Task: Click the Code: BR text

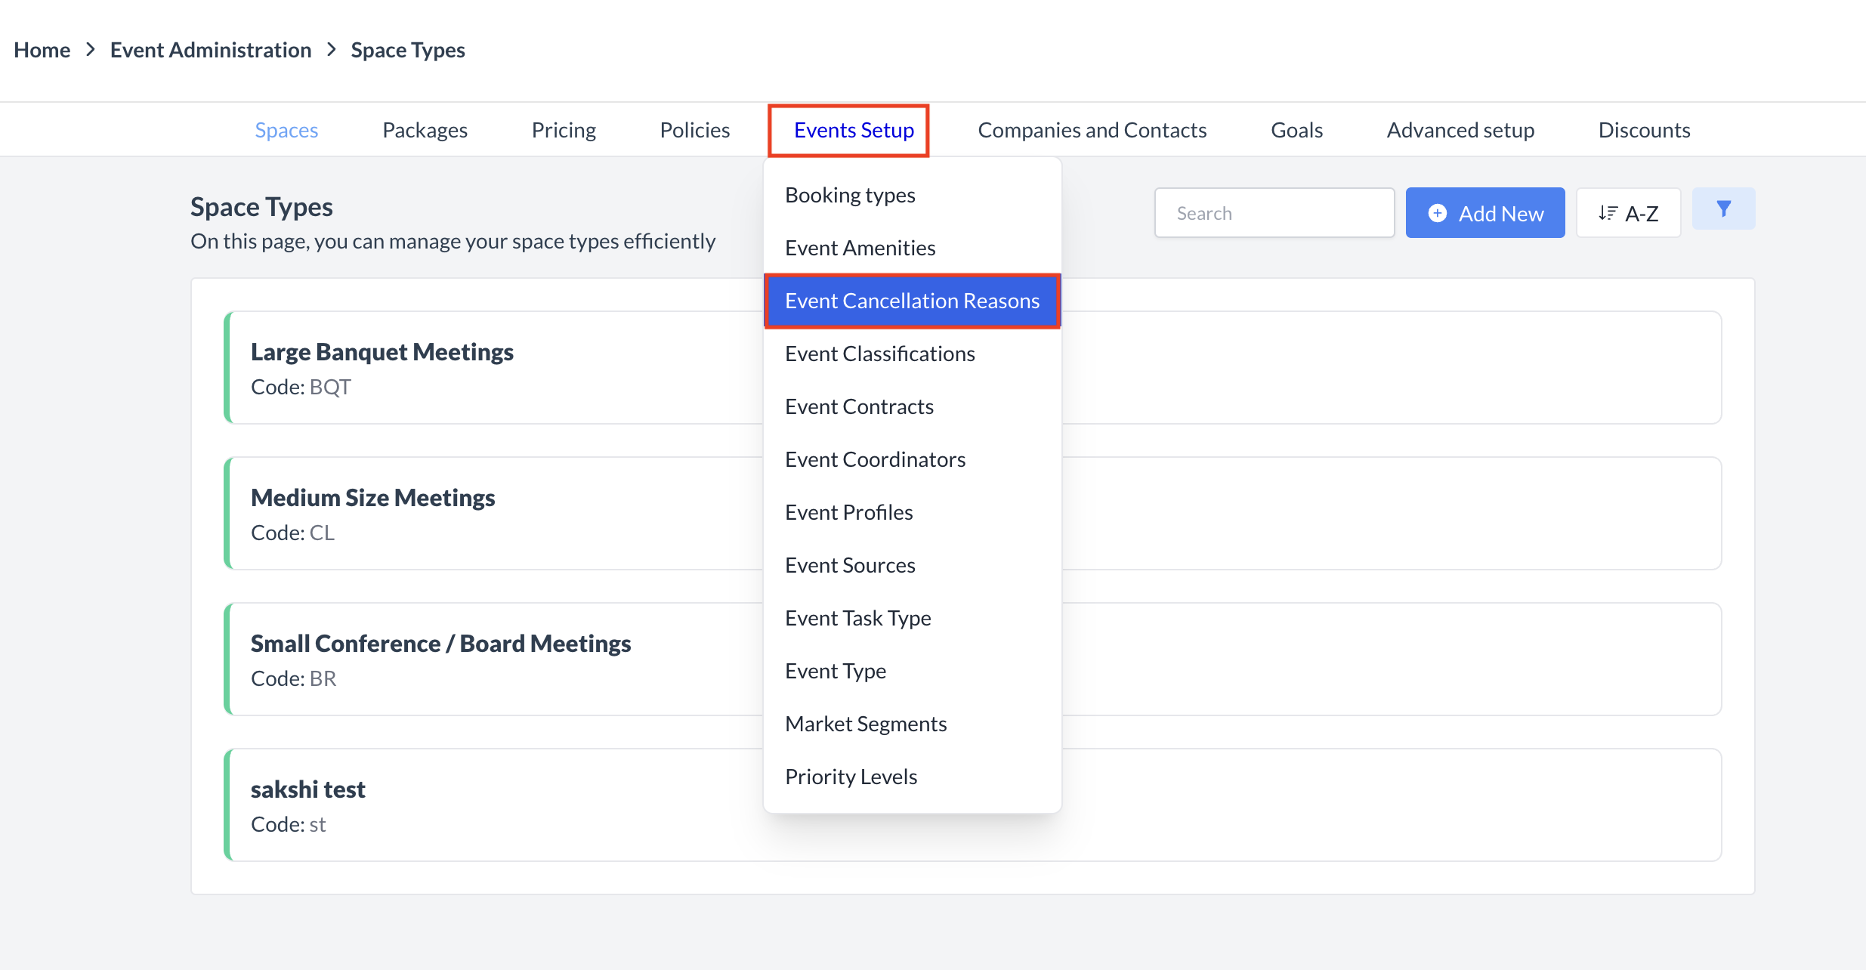Action: pos(293,678)
